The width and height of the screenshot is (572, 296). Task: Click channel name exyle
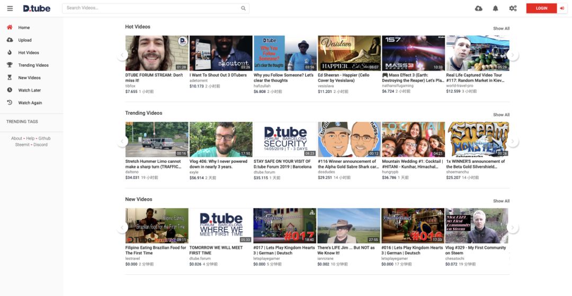coord(194,172)
